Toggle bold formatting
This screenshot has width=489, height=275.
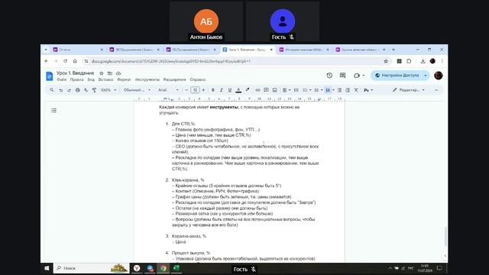click(x=213, y=90)
